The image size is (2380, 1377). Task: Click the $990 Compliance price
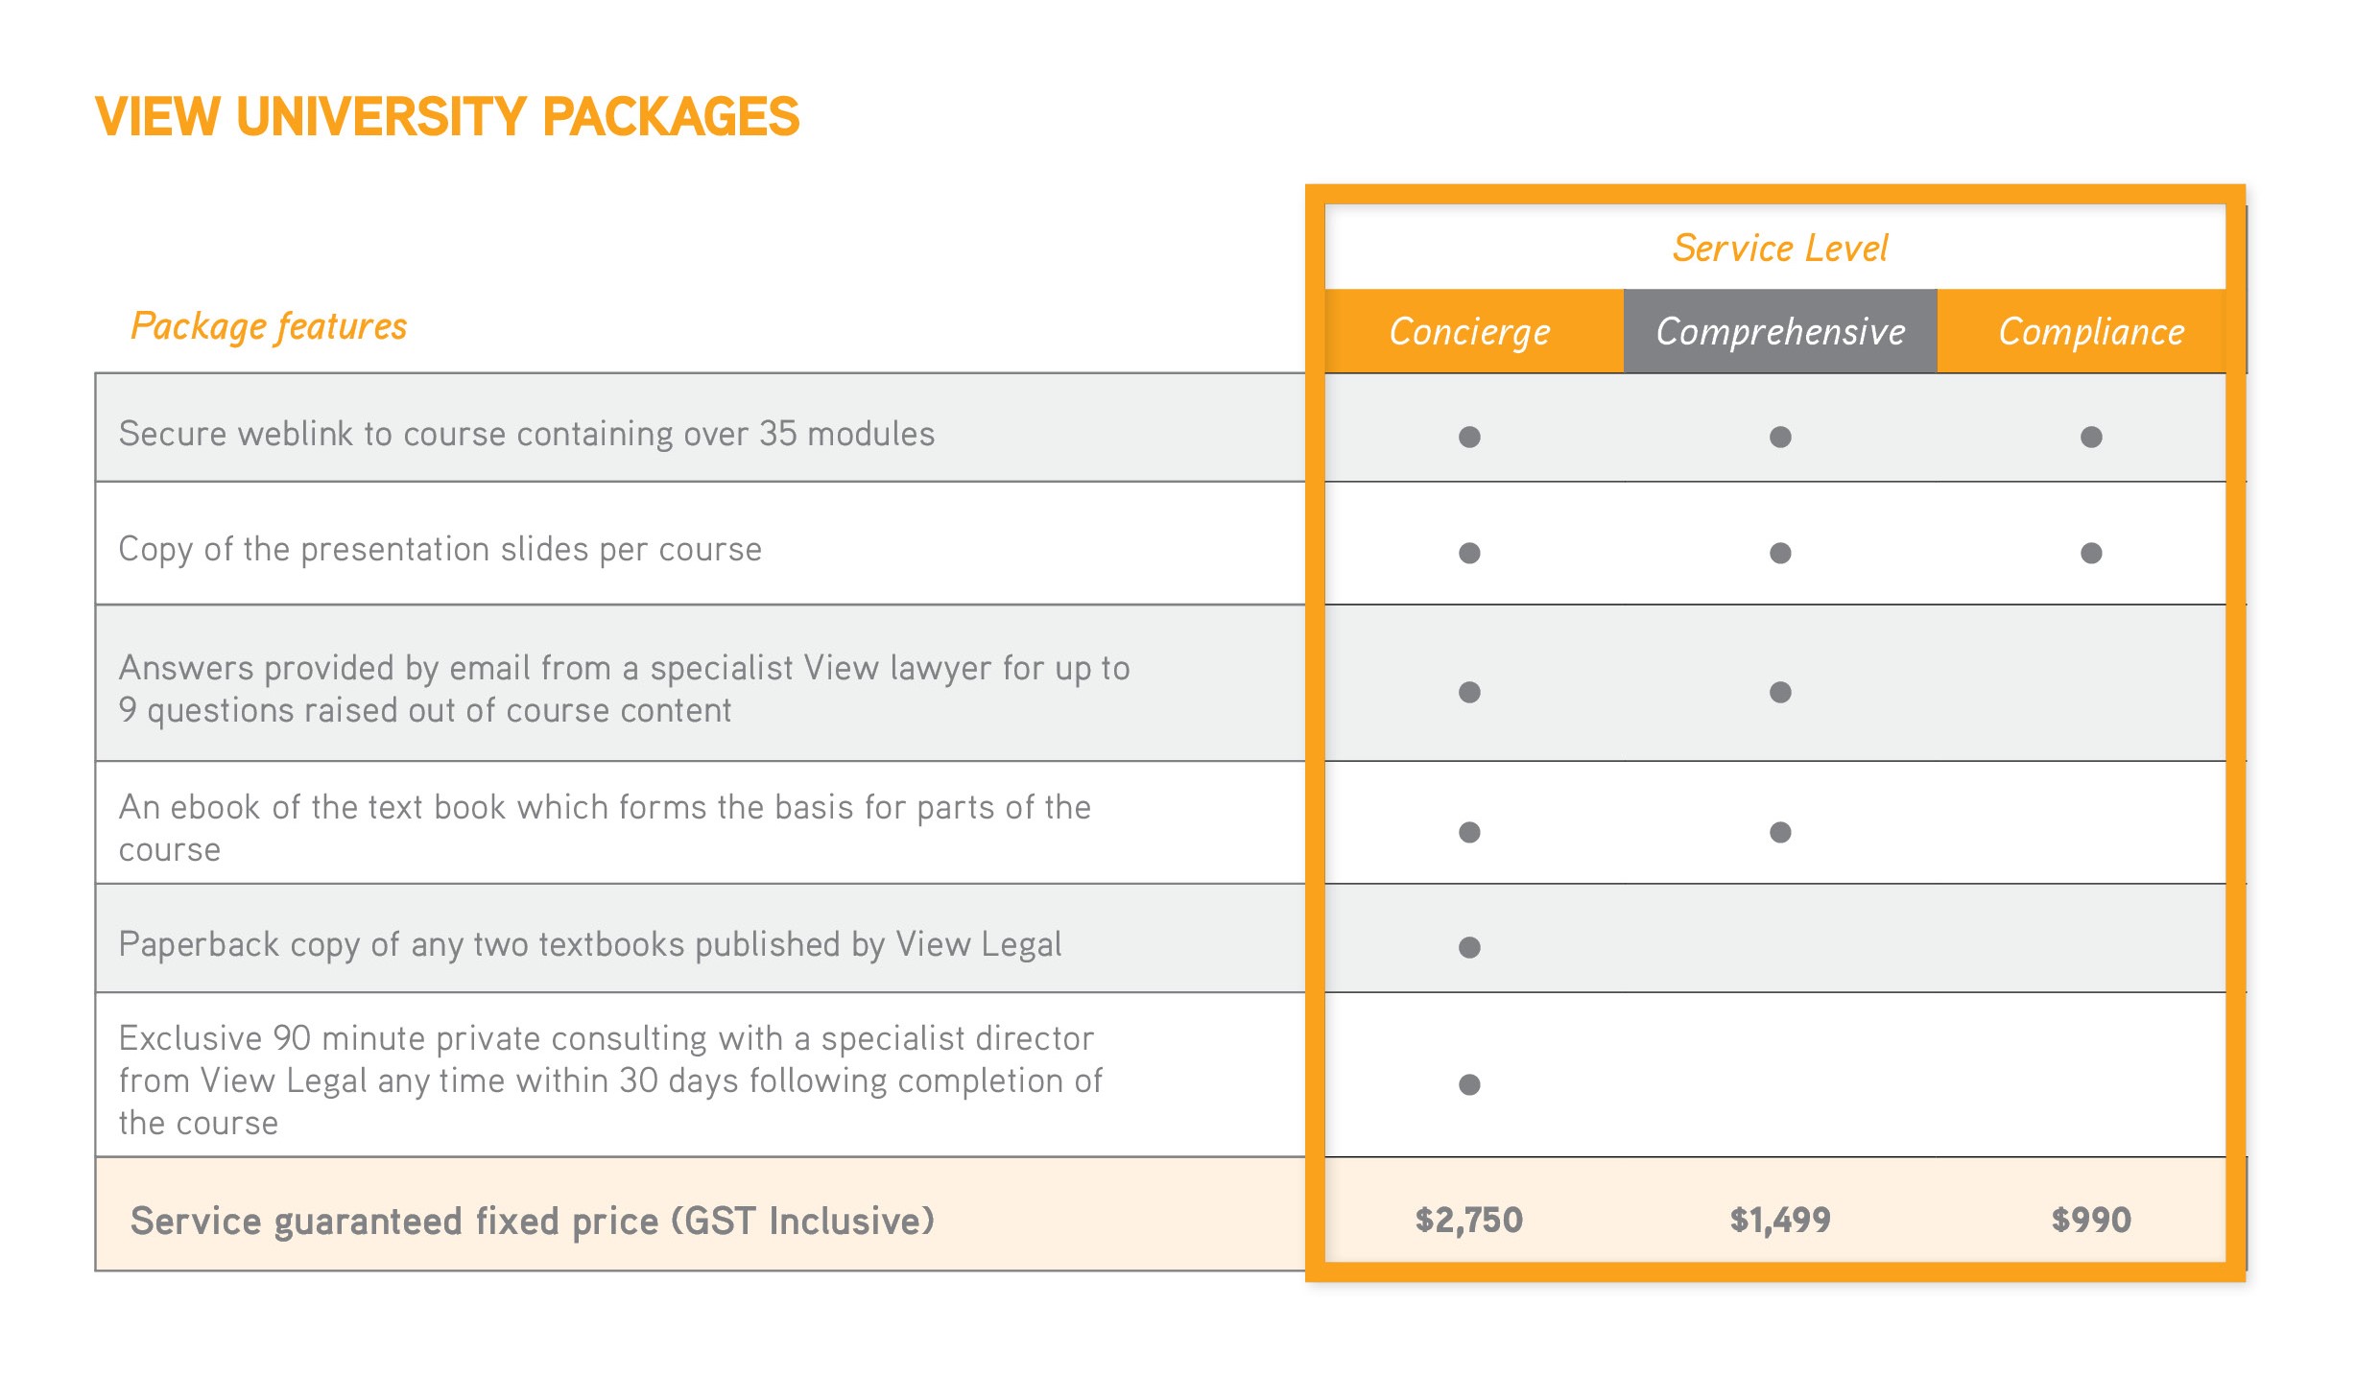(2091, 1220)
